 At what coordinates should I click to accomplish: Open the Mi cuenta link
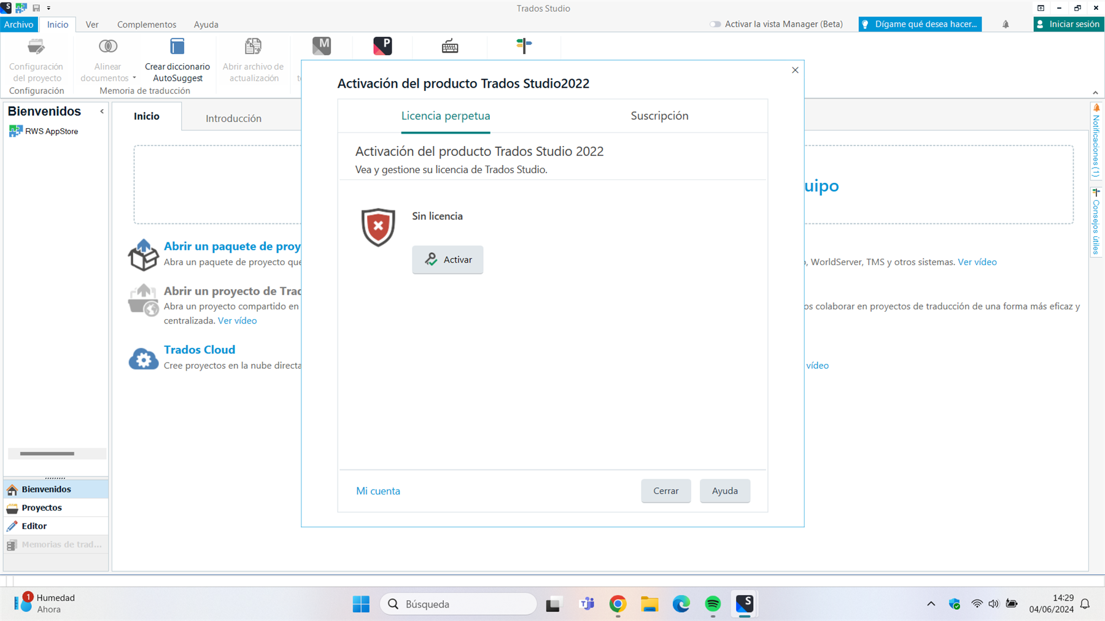[378, 491]
